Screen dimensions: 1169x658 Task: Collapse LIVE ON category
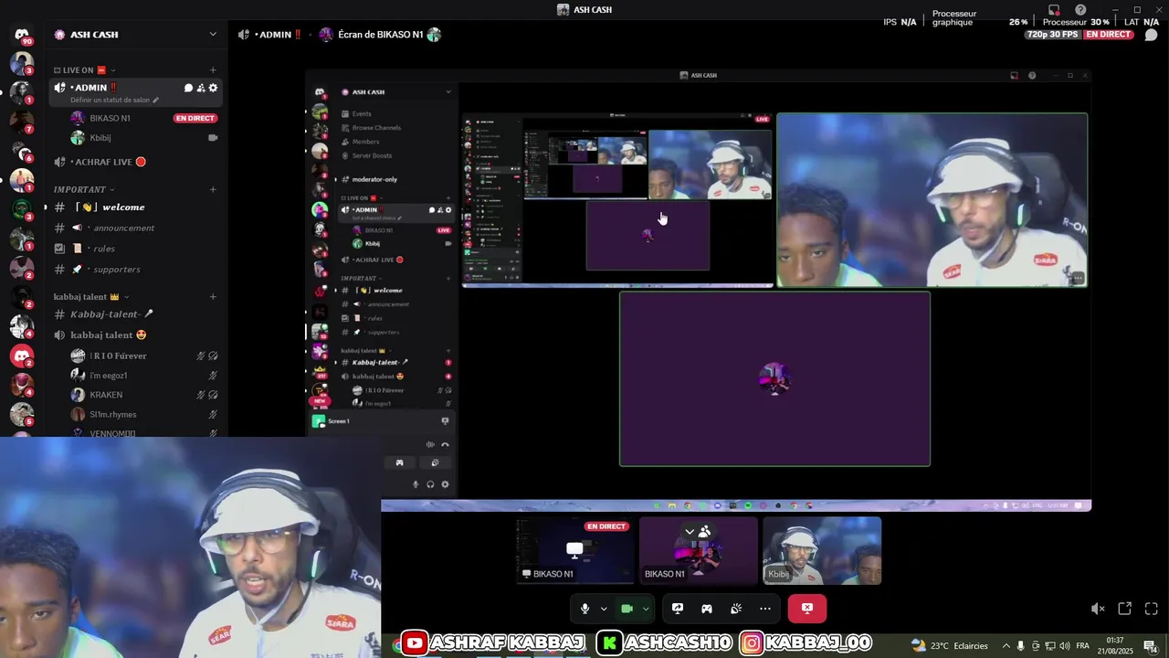coord(85,70)
